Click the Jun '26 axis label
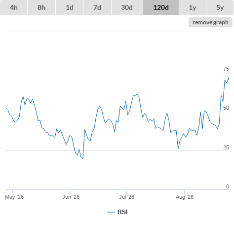This screenshot has width=234, height=225. click(x=71, y=197)
